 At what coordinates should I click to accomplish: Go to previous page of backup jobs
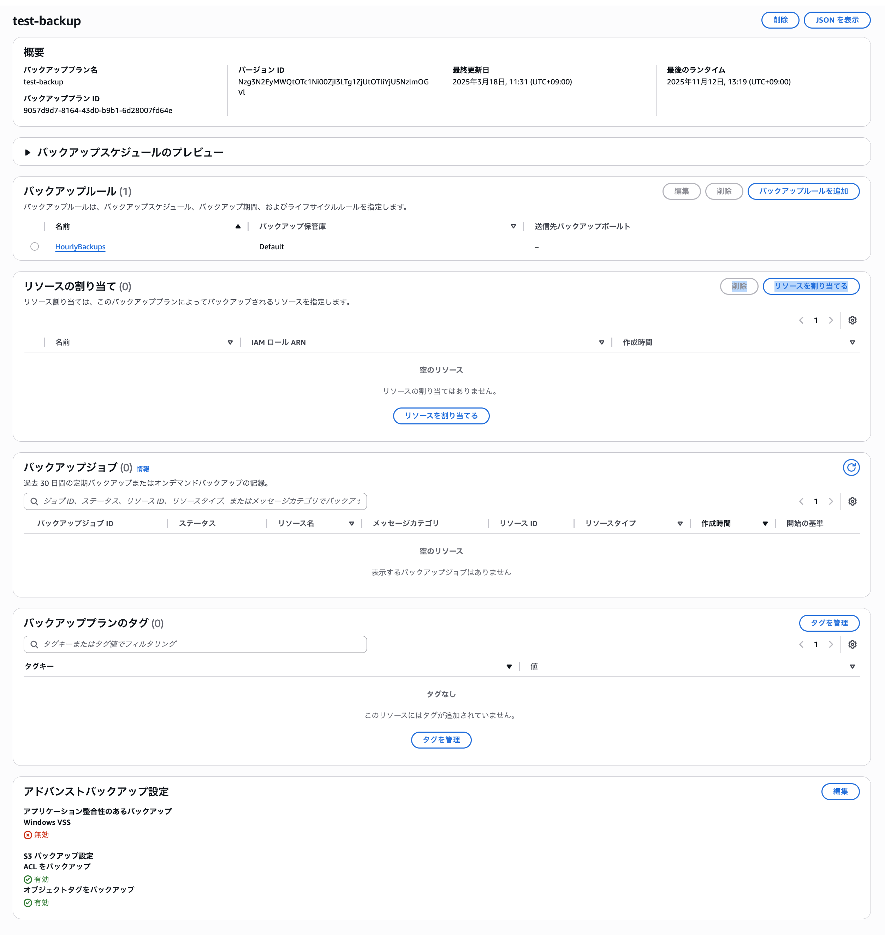pyautogui.click(x=801, y=501)
